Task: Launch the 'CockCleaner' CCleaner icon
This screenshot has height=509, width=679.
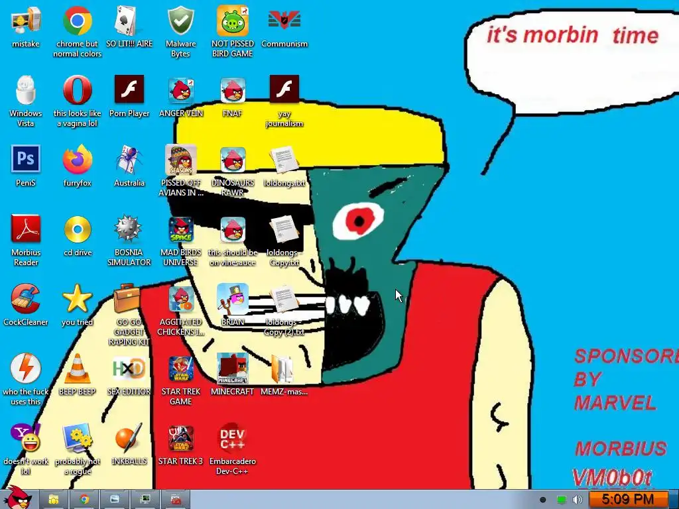Action: click(x=26, y=299)
